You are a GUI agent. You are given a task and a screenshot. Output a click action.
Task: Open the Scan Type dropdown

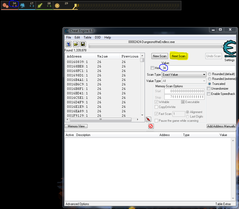pos(184,75)
